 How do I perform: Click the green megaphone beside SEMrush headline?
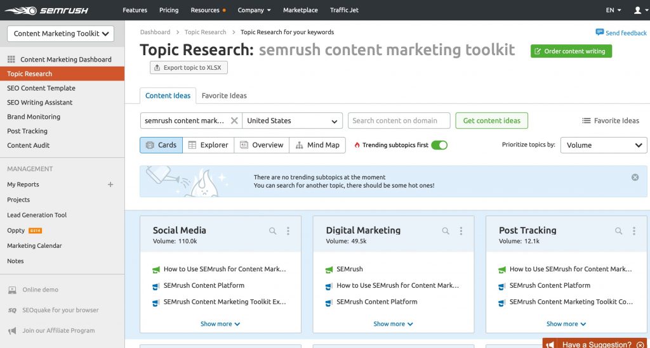pyautogui.click(x=329, y=270)
